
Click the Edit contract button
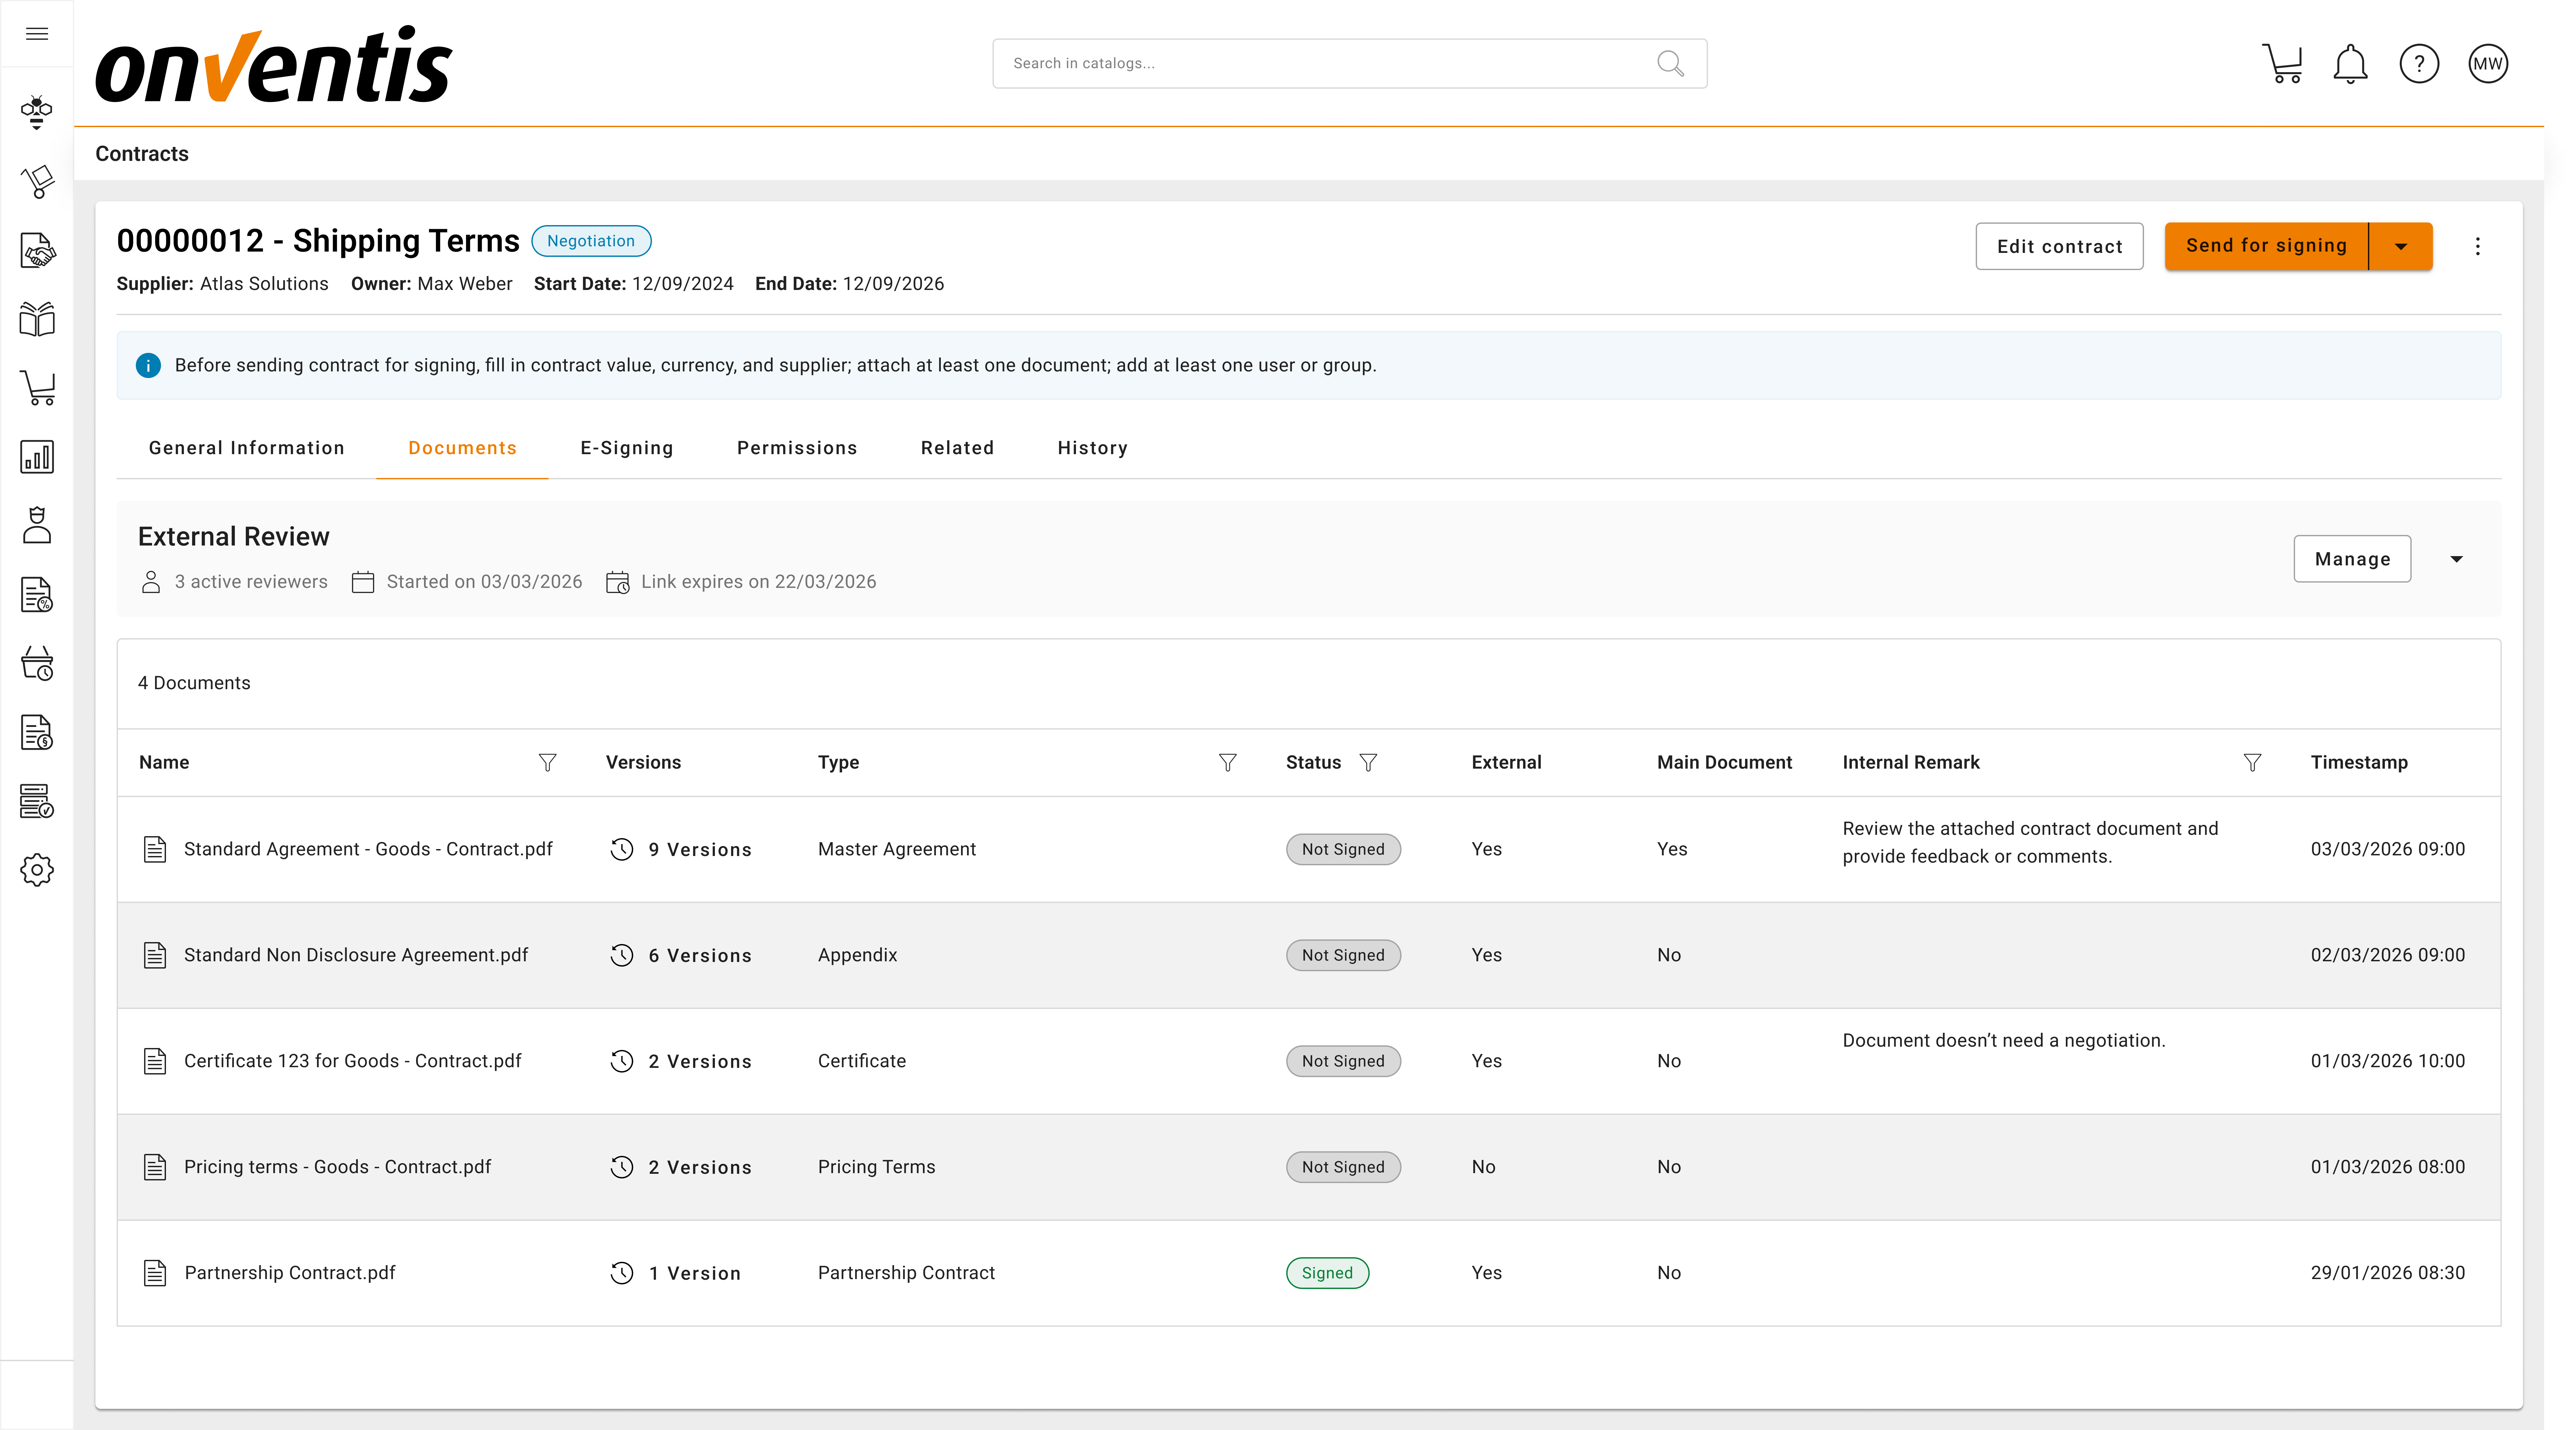[x=2059, y=247]
